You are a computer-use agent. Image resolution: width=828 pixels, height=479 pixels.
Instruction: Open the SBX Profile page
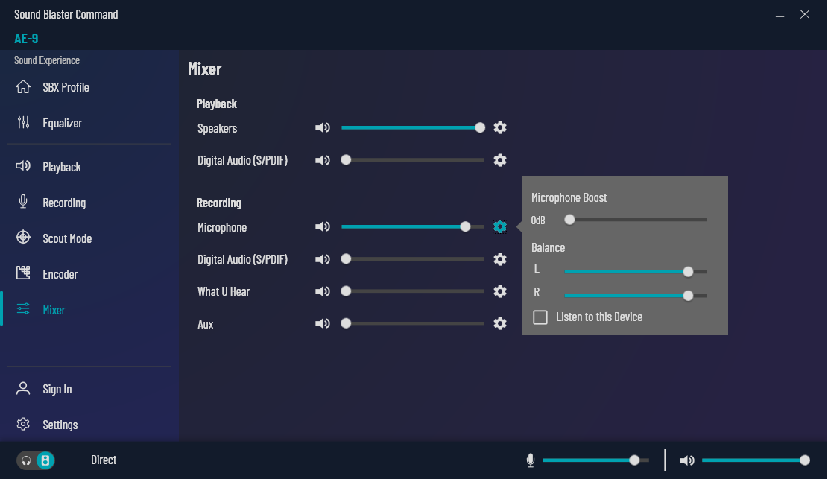pos(66,87)
